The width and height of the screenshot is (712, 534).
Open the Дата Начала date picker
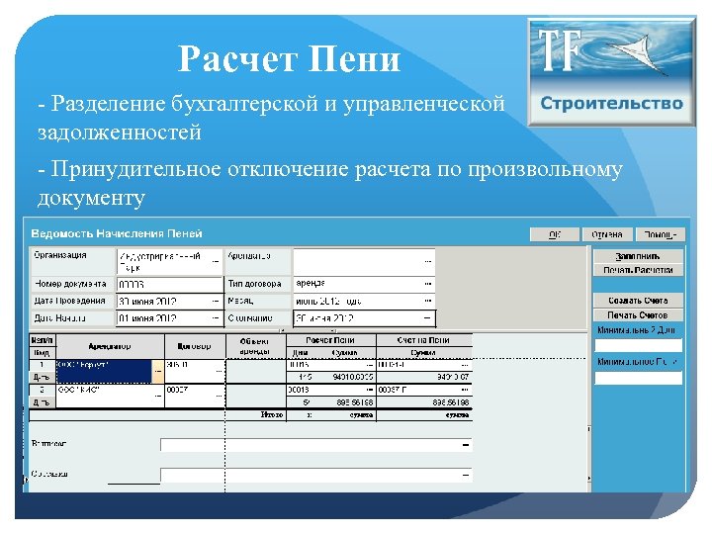(216, 318)
